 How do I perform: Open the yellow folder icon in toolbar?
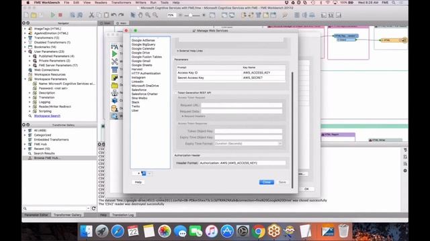[34, 15]
